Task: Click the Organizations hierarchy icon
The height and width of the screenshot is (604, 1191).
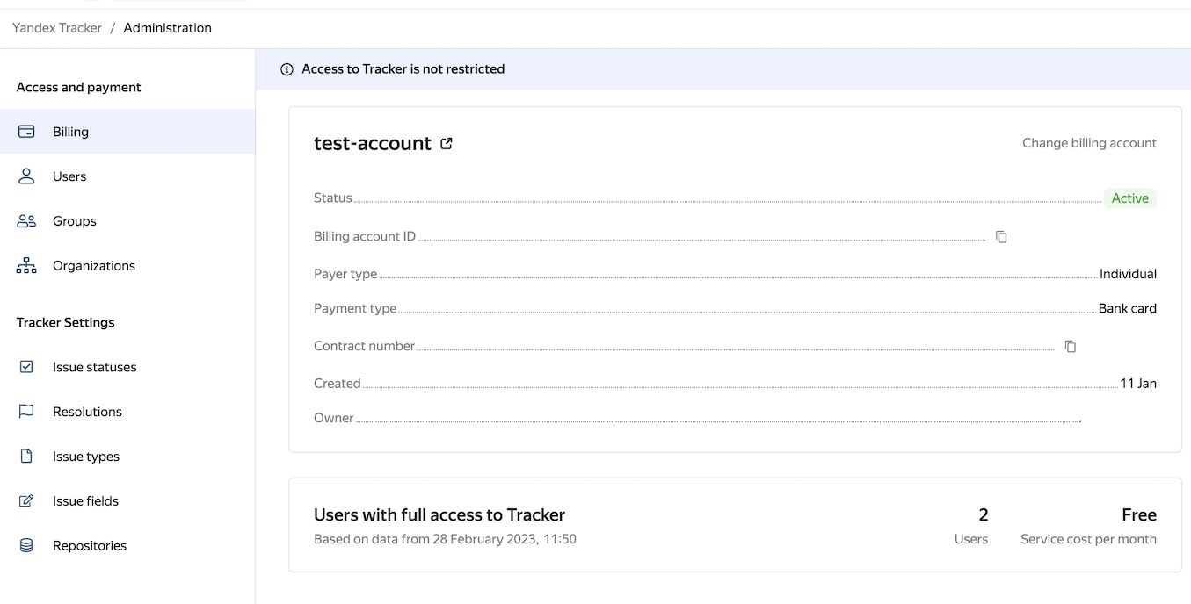Action: (x=26, y=266)
